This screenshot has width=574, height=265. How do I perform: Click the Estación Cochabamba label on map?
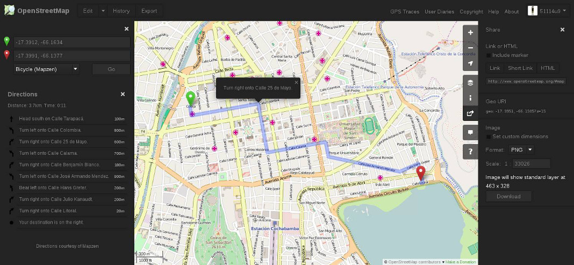pyautogui.click(x=275, y=229)
